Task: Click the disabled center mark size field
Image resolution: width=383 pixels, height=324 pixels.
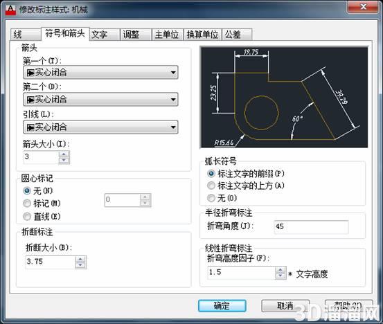Action: click(x=123, y=200)
